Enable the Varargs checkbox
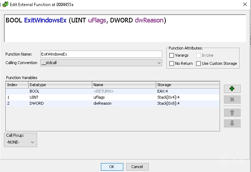The width and height of the screenshot is (251, 172). click(x=171, y=55)
